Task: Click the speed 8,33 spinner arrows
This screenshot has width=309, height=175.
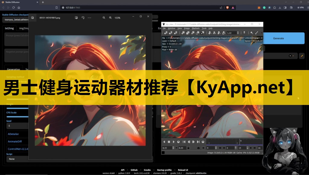Action: point(173,148)
